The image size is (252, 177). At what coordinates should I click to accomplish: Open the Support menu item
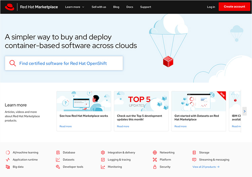pyautogui.click(x=145, y=7)
